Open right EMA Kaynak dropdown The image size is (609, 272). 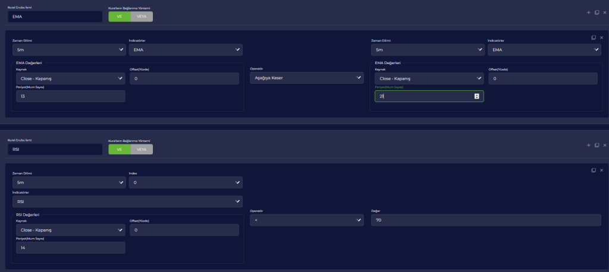pyautogui.click(x=429, y=78)
